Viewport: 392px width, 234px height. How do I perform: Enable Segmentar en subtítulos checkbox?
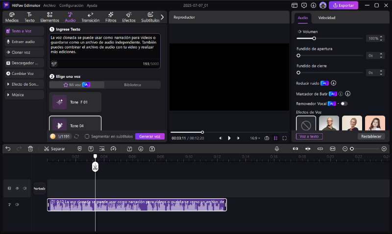(x=87, y=137)
